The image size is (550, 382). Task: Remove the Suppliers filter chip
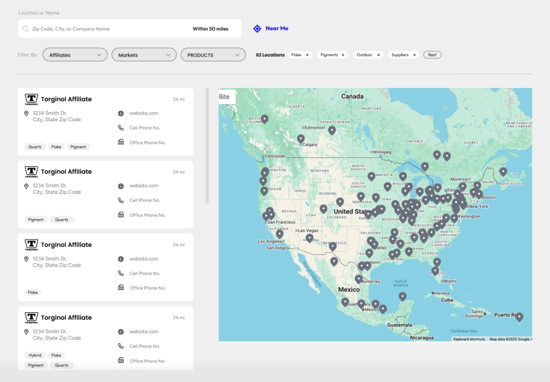(x=414, y=55)
